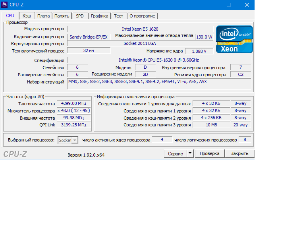Screen dimensions: 305x244
Task: Click the L2 cache size 4 x 256 КБ
Action: pos(211,118)
